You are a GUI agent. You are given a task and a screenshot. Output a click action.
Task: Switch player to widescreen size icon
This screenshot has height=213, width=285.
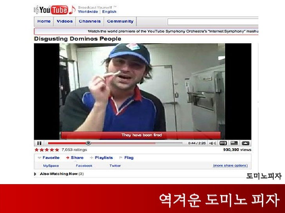(234, 143)
